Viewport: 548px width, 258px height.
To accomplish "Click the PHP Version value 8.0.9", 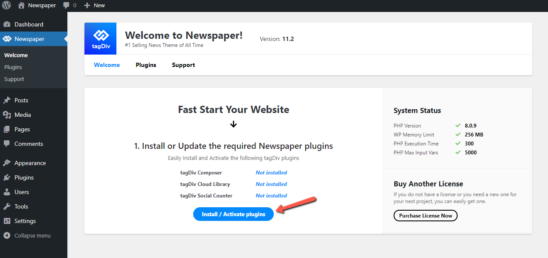I will (x=470, y=126).
